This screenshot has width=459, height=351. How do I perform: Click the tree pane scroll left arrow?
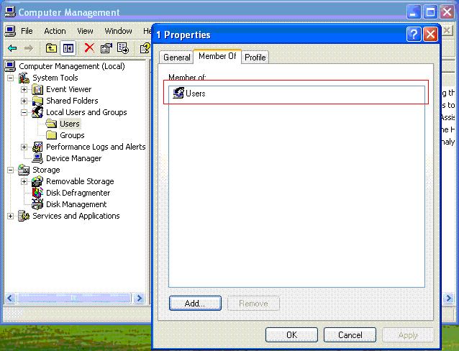point(10,298)
